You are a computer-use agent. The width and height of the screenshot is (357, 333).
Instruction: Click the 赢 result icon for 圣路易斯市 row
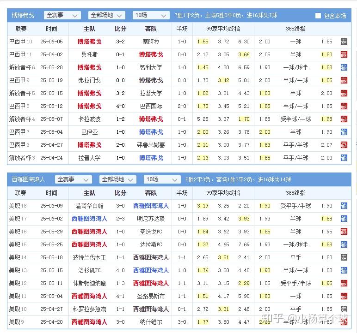tap(344, 296)
